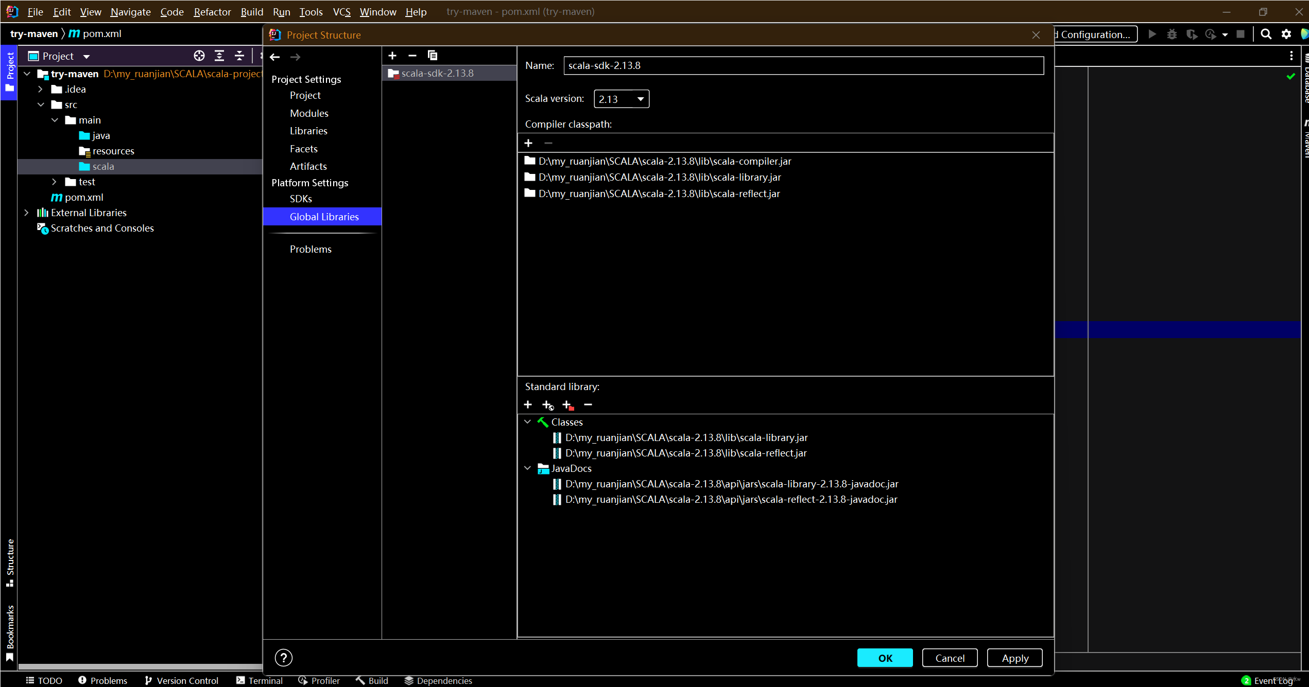Click the Search Everywhere magnifier icon

tap(1266, 34)
